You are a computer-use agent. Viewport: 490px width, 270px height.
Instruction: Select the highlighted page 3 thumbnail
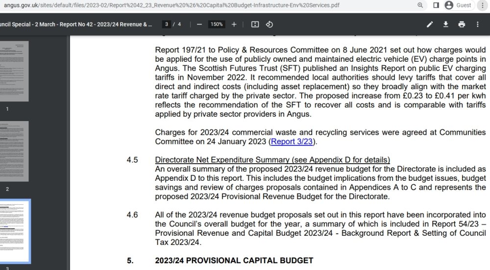pos(15,231)
